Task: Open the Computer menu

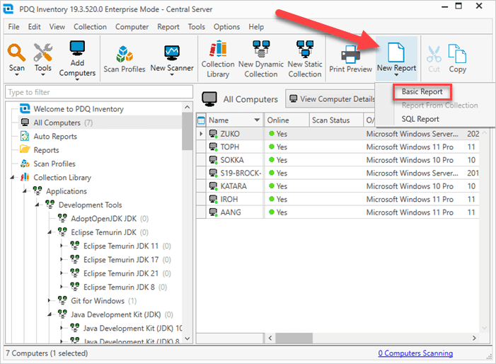Action: point(132,27)
